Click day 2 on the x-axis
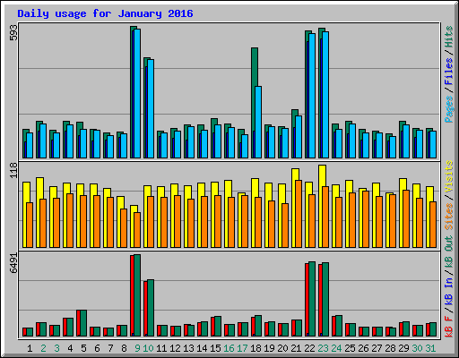Viewport: 459px width, 358px height. (x=43, y=348)
